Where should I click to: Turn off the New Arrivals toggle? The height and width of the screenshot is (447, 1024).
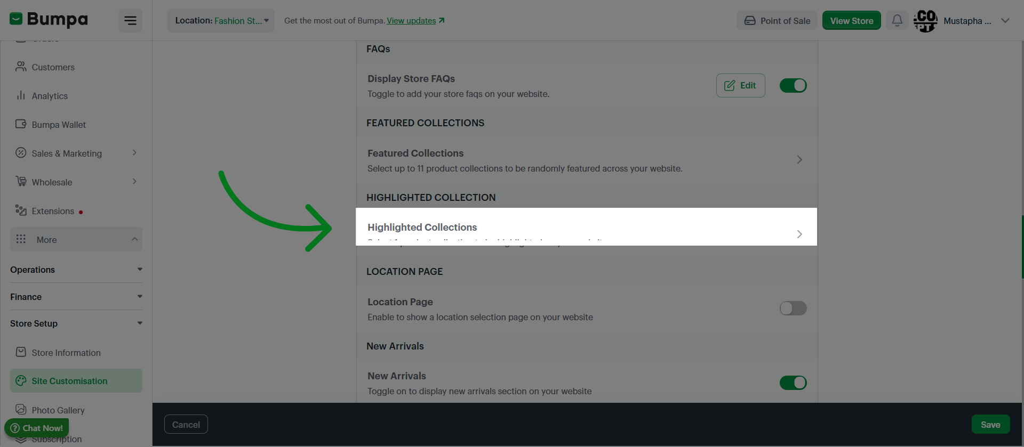pos(793,383)
